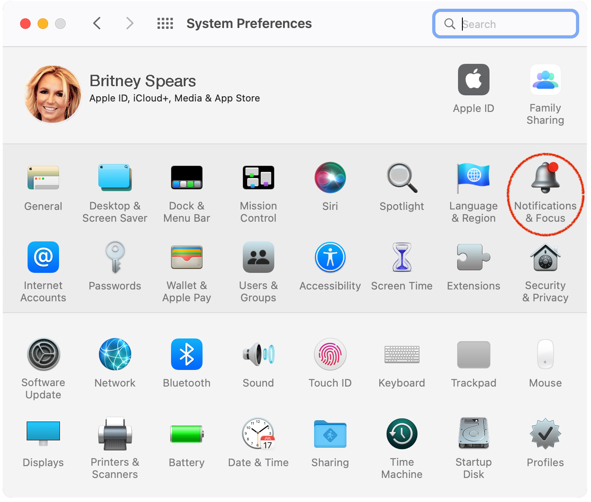Select Security & Privacy settings
Viewport: 591px width, 502px height.
click(x=545, y=267)
